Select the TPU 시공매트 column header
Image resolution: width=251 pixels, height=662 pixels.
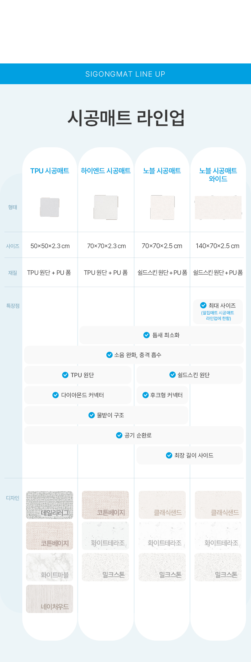click(50, 171)
